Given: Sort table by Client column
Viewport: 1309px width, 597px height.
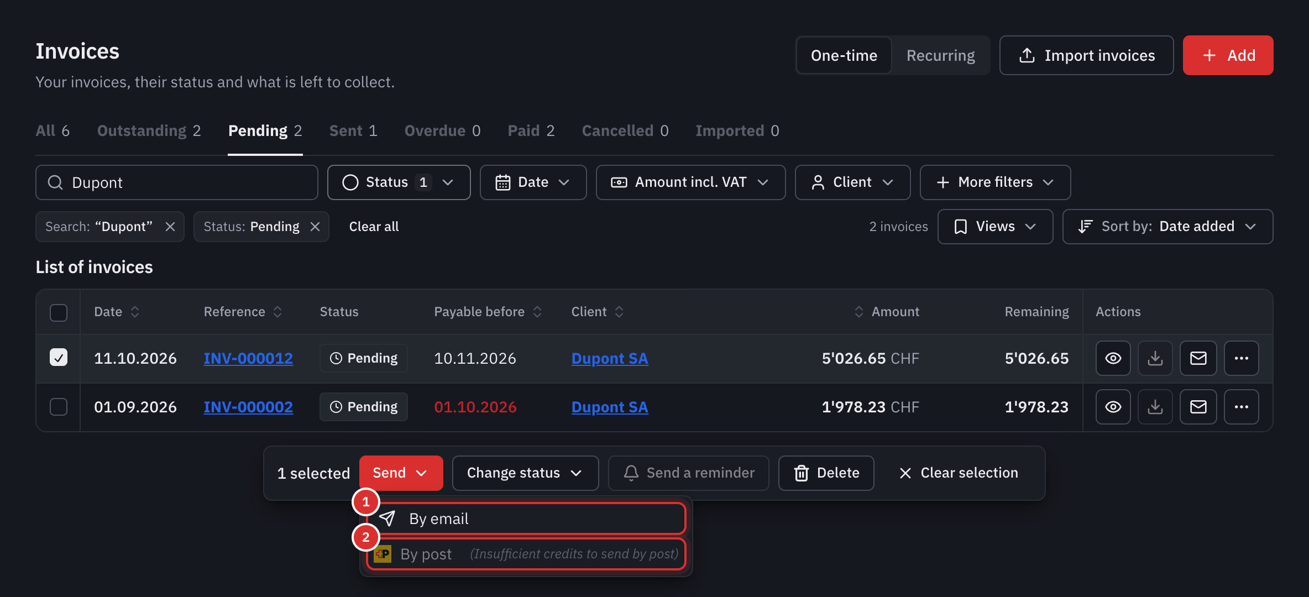Looking at the screenshot, I should click(x=619, y=312).
